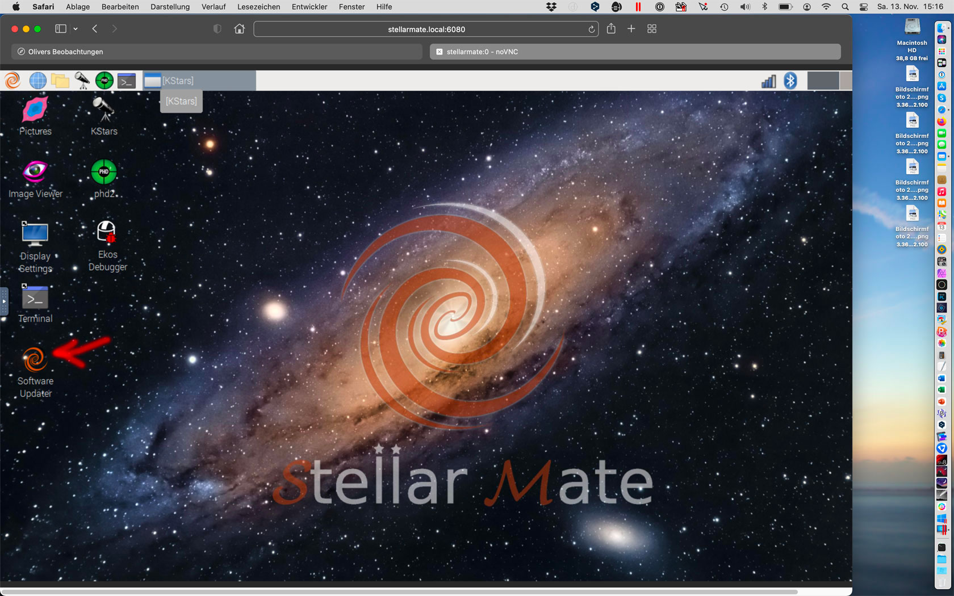Open the Entwickler menu
This screenshot has height=596, width=954.
click(309, 7)
